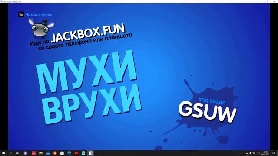The height and width of the screenshot is (156, 278).
Task: Click the JACKBOX.FUN website text
Action: [88, 33]
